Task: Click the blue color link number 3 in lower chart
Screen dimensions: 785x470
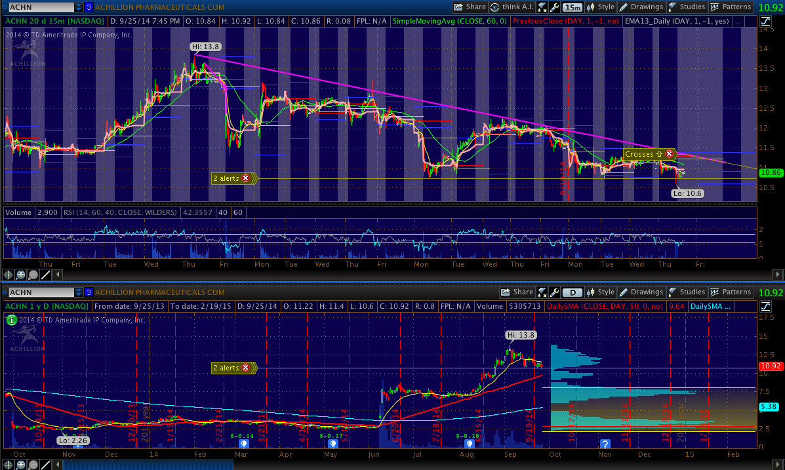Action: tap(89, 292)
